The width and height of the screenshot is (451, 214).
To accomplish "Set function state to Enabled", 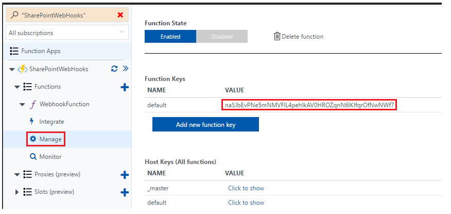I will [x=170, y=37].
